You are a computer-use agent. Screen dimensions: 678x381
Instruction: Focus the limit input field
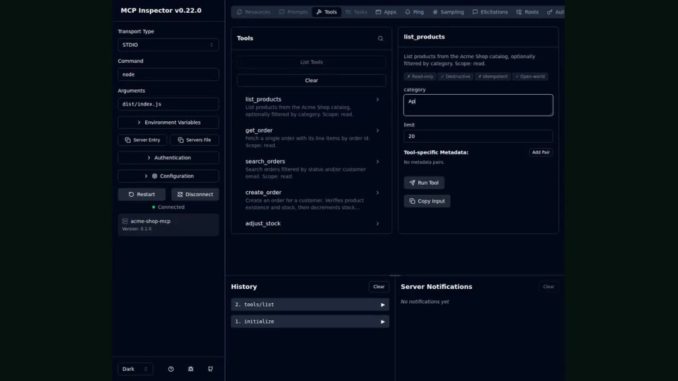478,136
